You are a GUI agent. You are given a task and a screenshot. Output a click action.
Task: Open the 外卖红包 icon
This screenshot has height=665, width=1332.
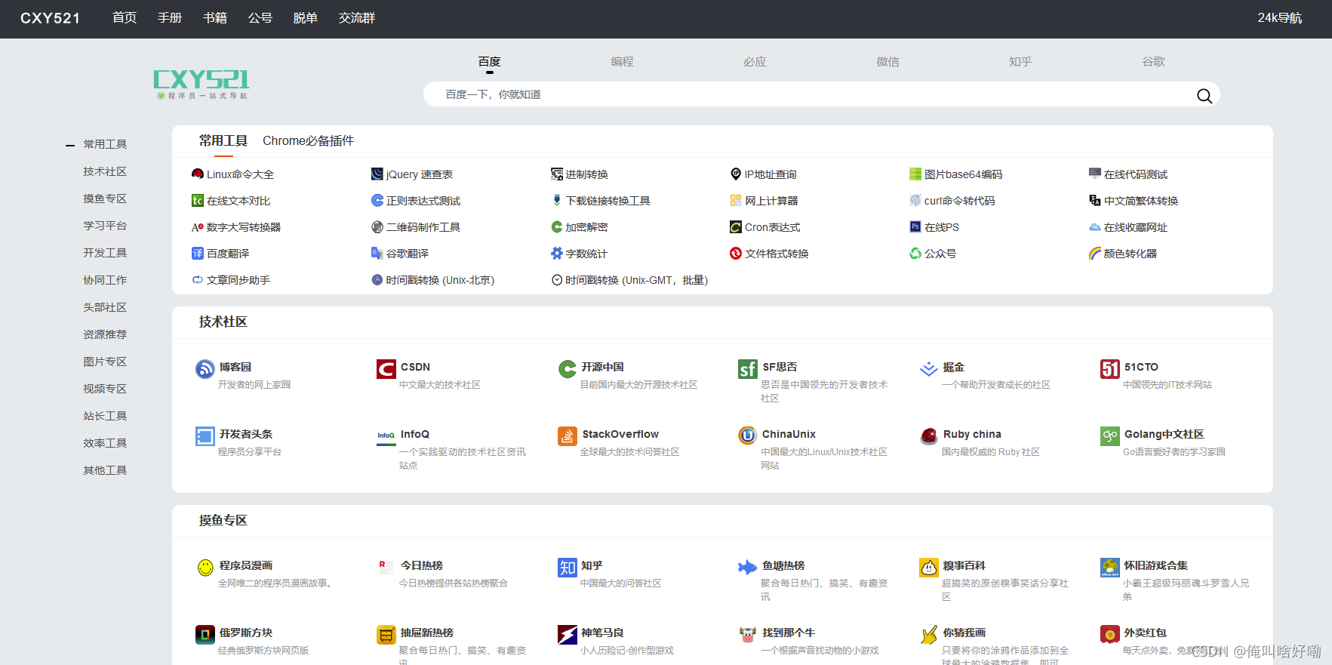1110,634
